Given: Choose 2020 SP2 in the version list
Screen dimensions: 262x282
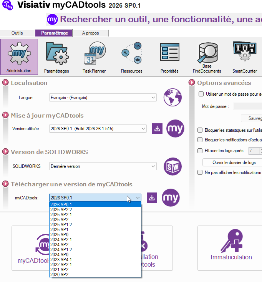Looking at the screenshot, I should click(59, 274).
